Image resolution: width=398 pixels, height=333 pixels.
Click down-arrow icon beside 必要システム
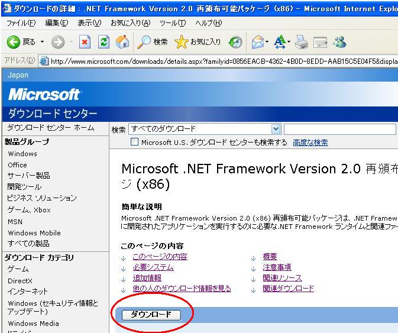click(x=124, y=269)
